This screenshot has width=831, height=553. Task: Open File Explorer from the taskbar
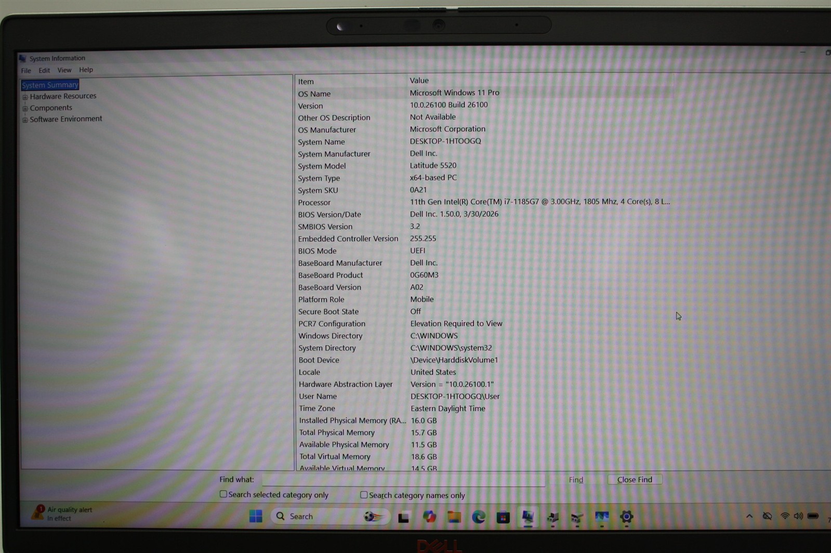coord(454,517)
